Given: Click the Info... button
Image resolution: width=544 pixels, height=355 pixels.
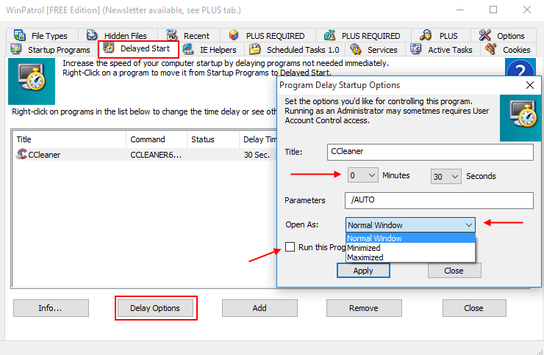Looking at the screenshot, I should click(51, 308).
